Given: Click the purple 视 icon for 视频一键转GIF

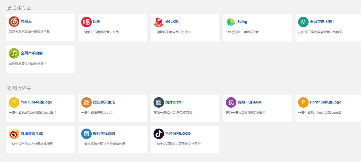Looking at the screenshot, I should 231,102.
